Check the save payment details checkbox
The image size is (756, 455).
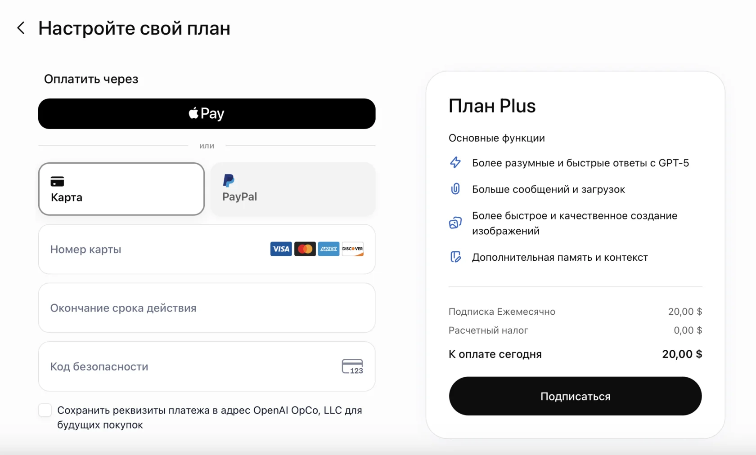pyautogui.click(x=45, y=410)
